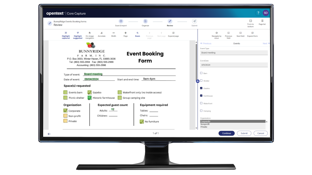Toggle Highlight captured
Screen dimensions: 312x175
pos(66,35)
